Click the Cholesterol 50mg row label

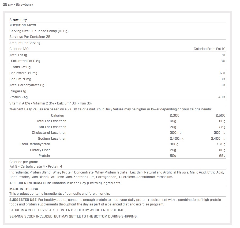point(23,73)
